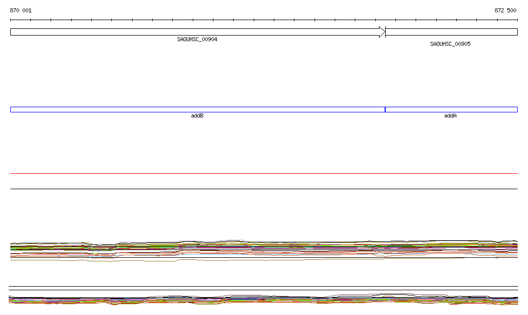Screen dimensions: 528x315
Task: Click the middle of the coordinate ruler
Action: point(264,20)
